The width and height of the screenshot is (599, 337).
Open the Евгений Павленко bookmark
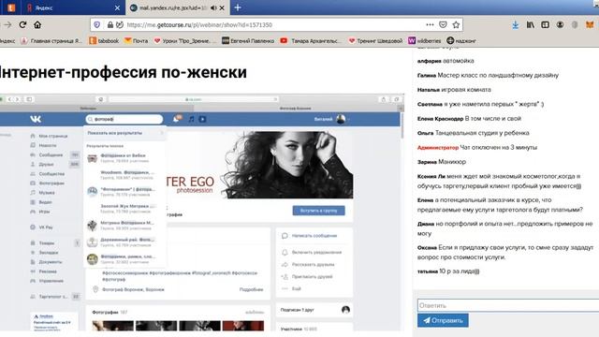coord(248,40)
